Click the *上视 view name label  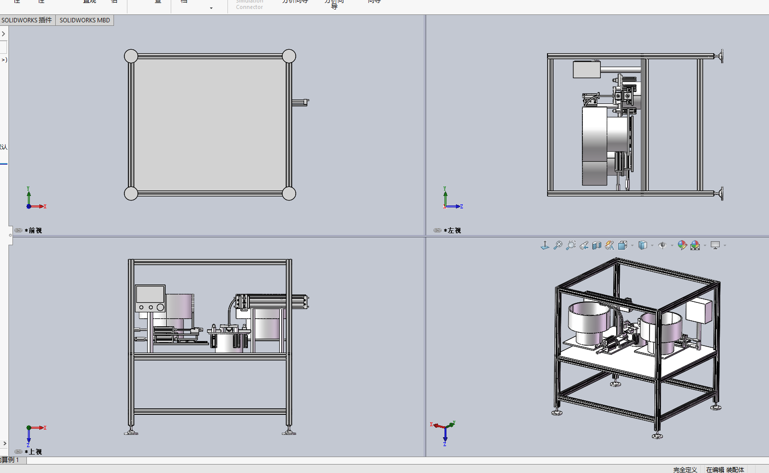(33, 452)
